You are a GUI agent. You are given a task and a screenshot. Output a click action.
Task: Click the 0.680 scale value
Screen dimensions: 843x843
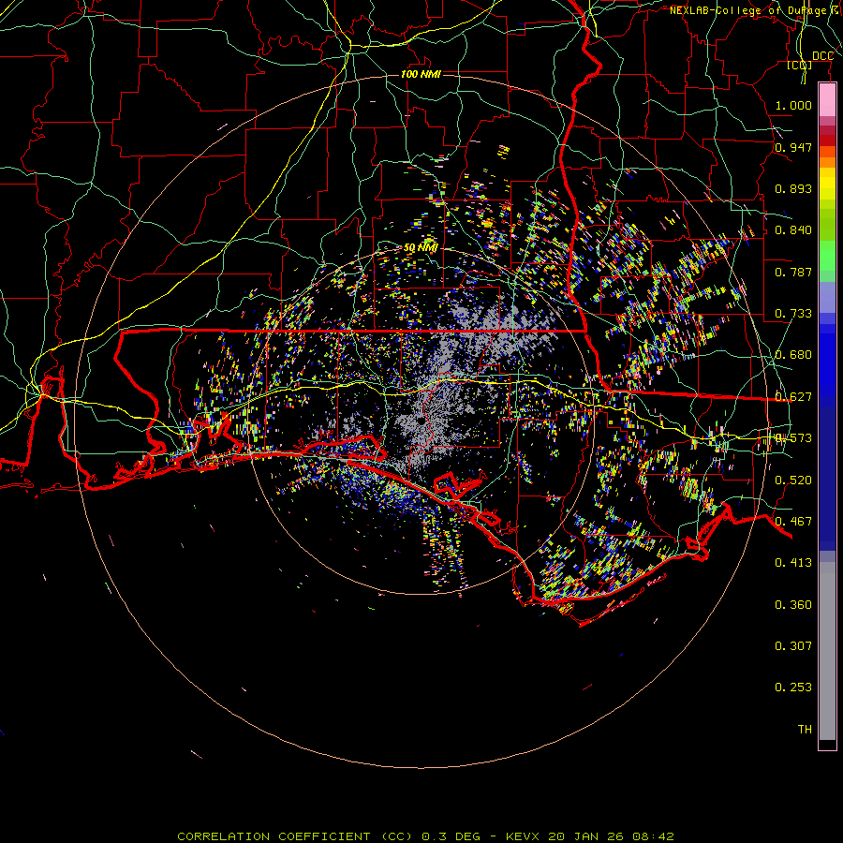793,355
